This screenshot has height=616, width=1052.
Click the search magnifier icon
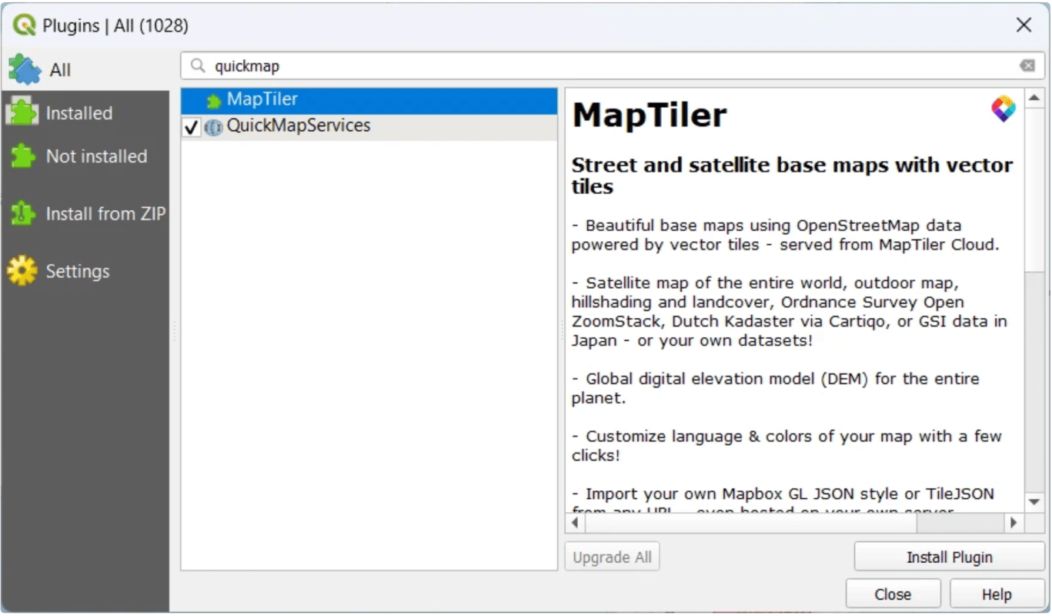(196, 66)
